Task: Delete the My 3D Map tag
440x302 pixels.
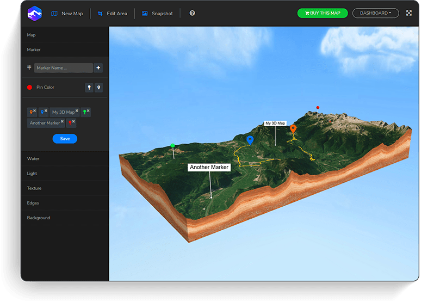Action: [x=77, y=110]
